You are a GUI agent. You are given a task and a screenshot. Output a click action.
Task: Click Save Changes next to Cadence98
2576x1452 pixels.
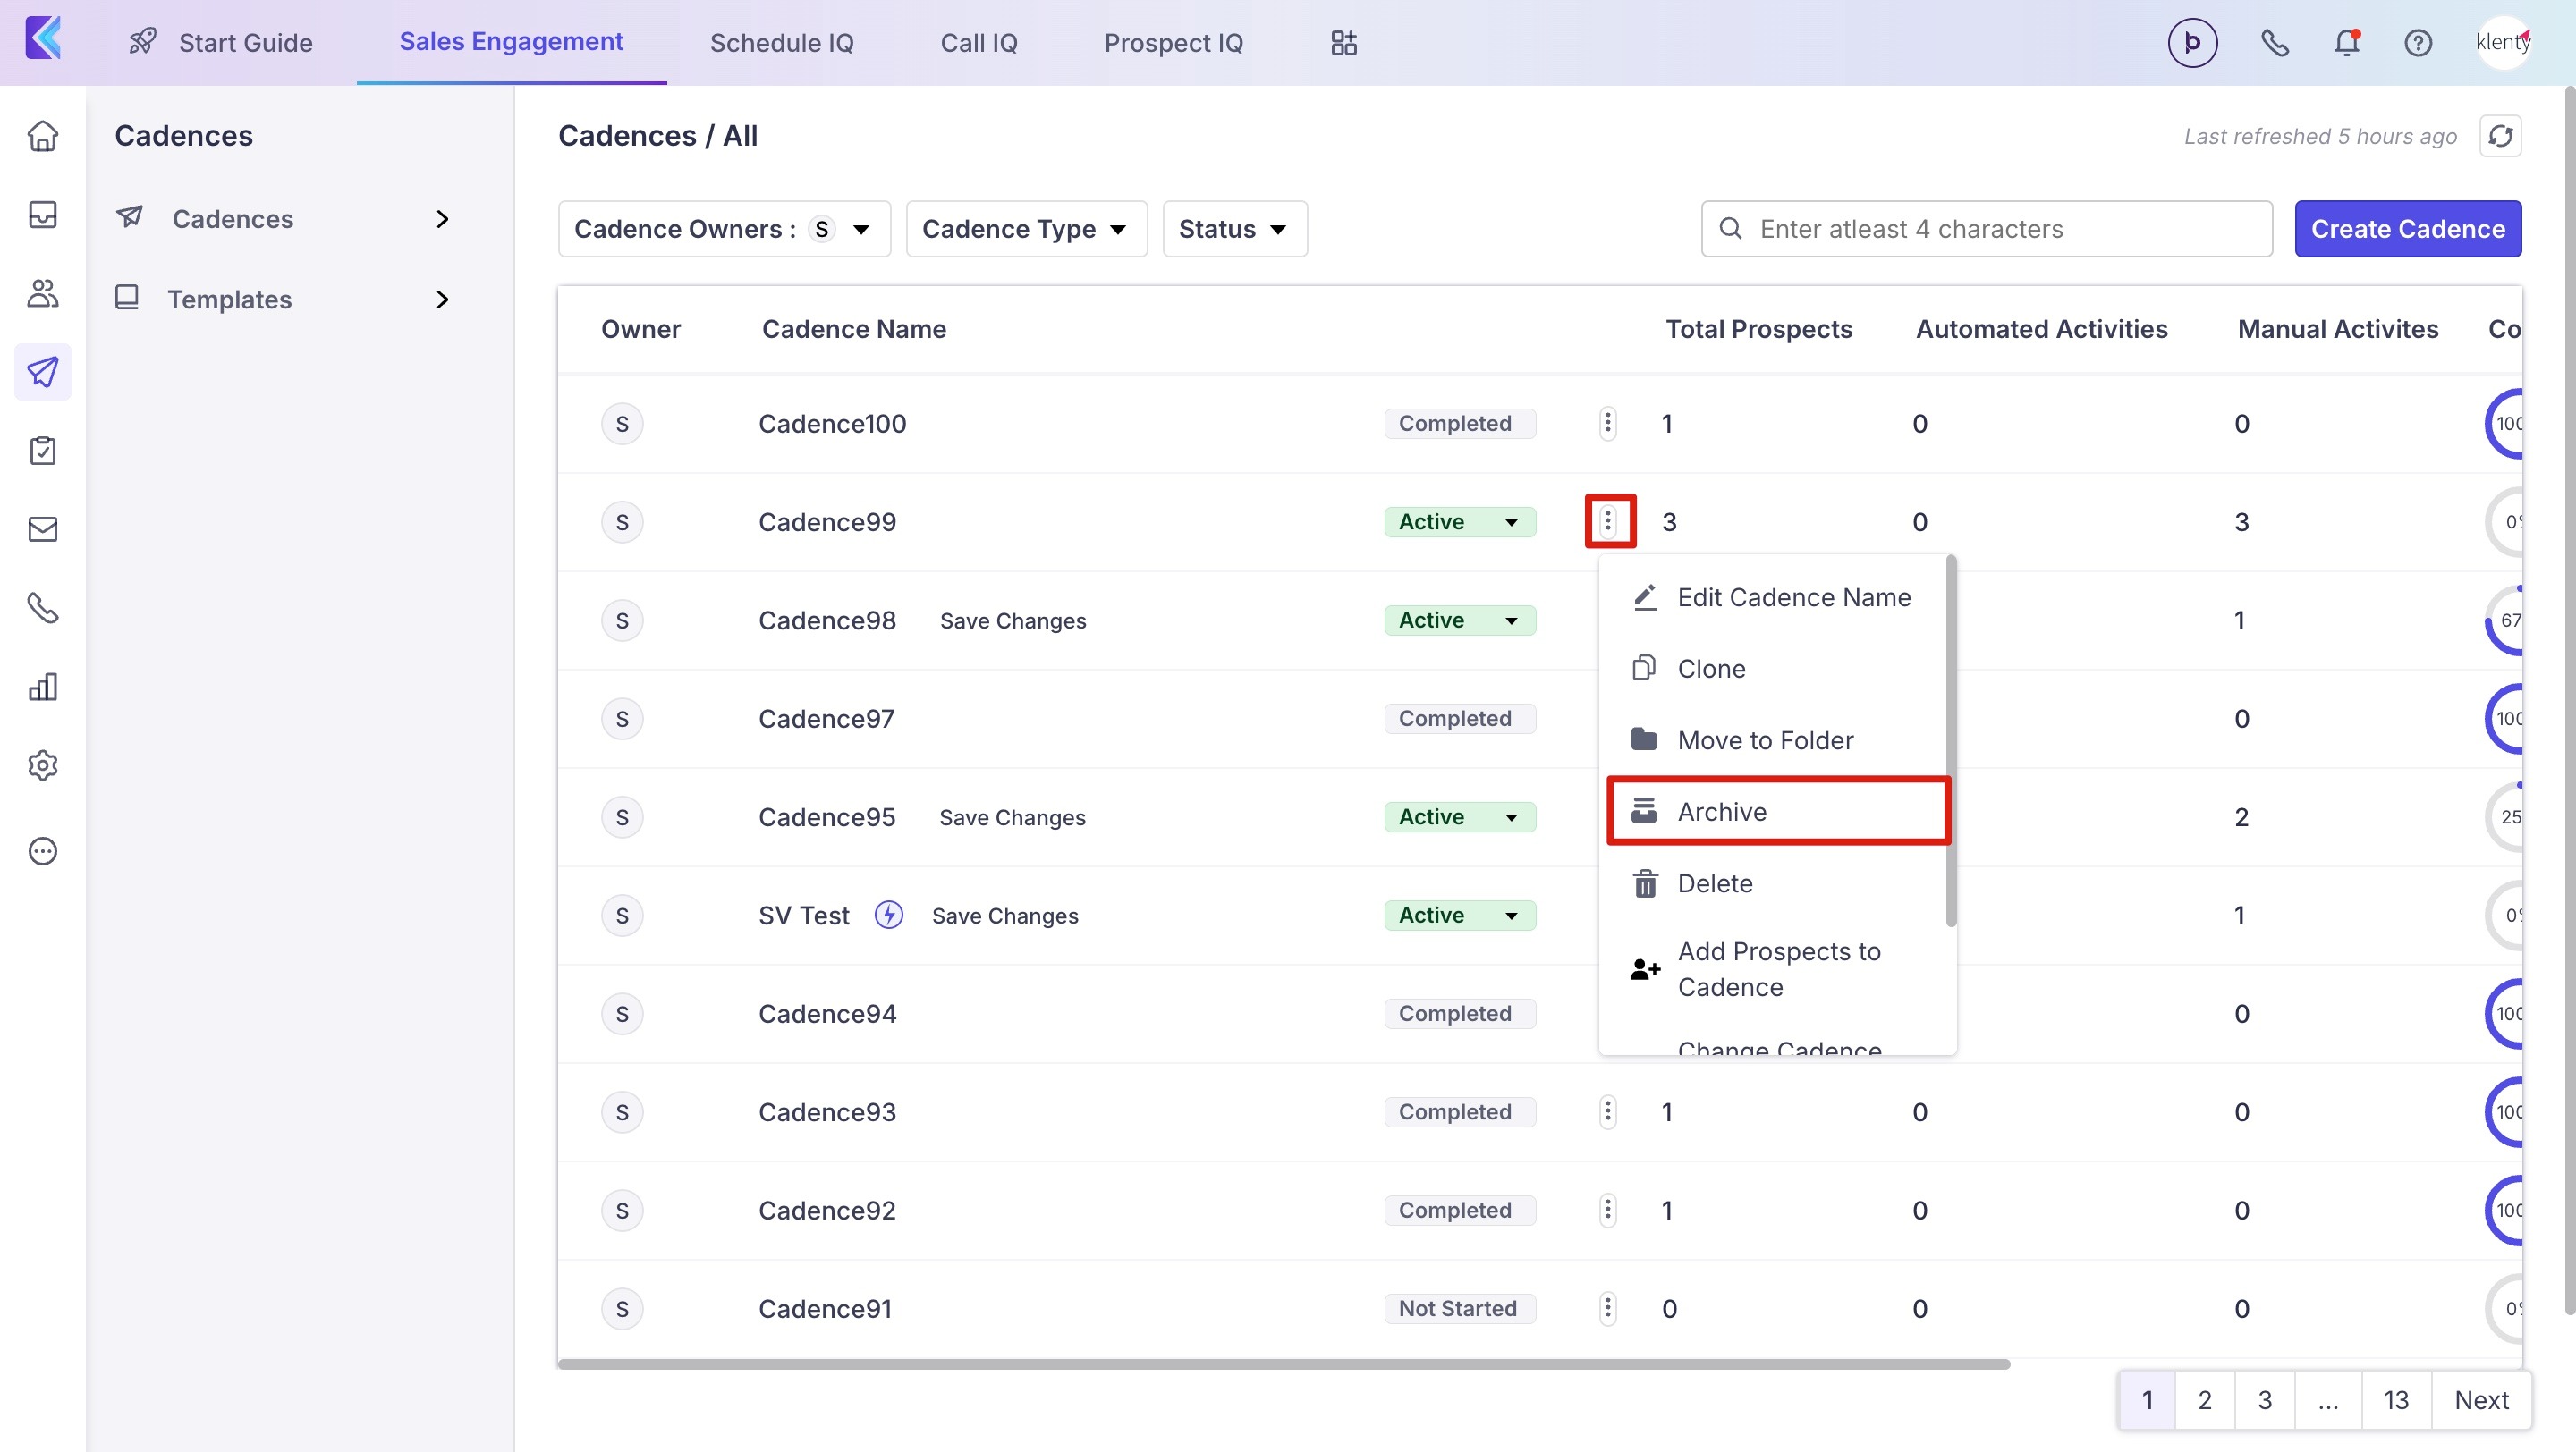(1012, 620)
